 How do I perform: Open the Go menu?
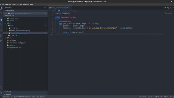point(17,5)
